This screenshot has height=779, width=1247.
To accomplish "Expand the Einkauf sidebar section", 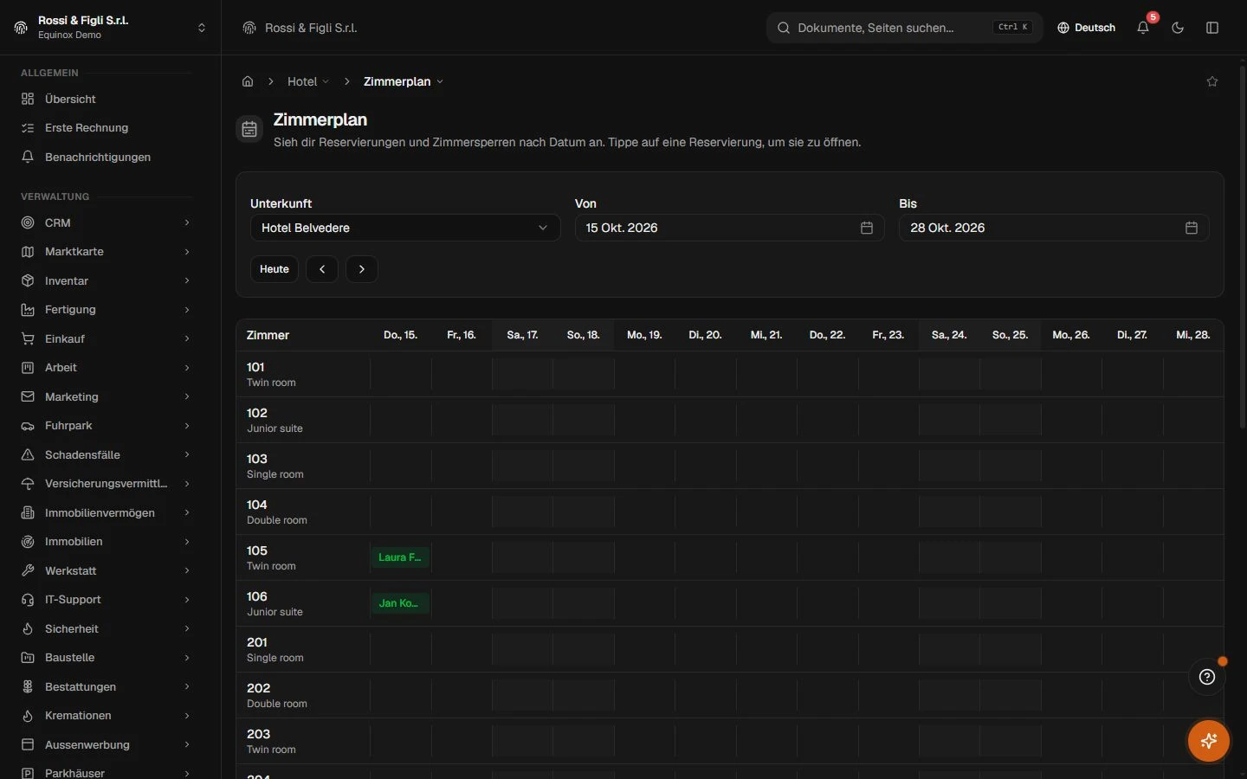I will [106, 339].
